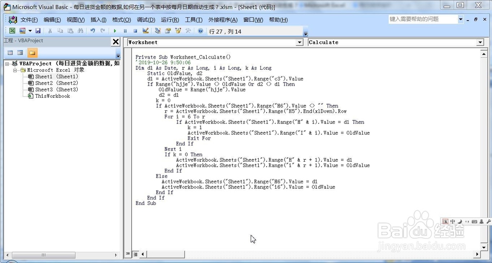Click code window vertical scrollbar up arrow

click(484, 54)
